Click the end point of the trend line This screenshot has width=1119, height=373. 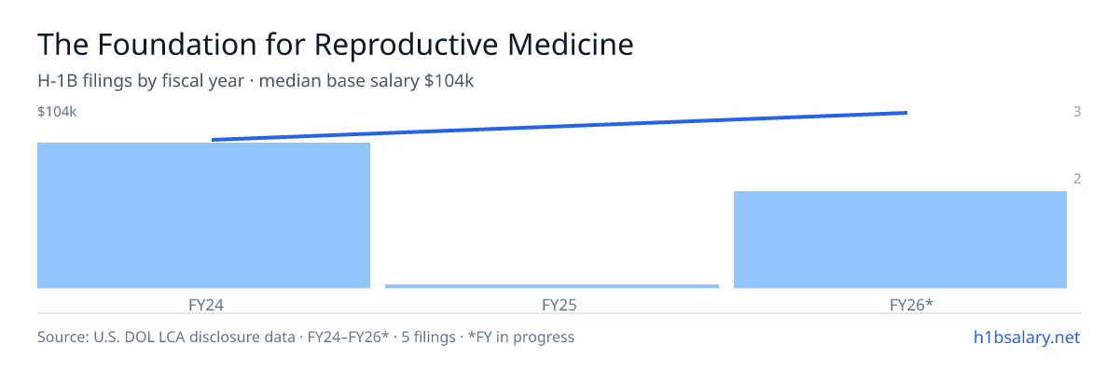coord(906,113)
